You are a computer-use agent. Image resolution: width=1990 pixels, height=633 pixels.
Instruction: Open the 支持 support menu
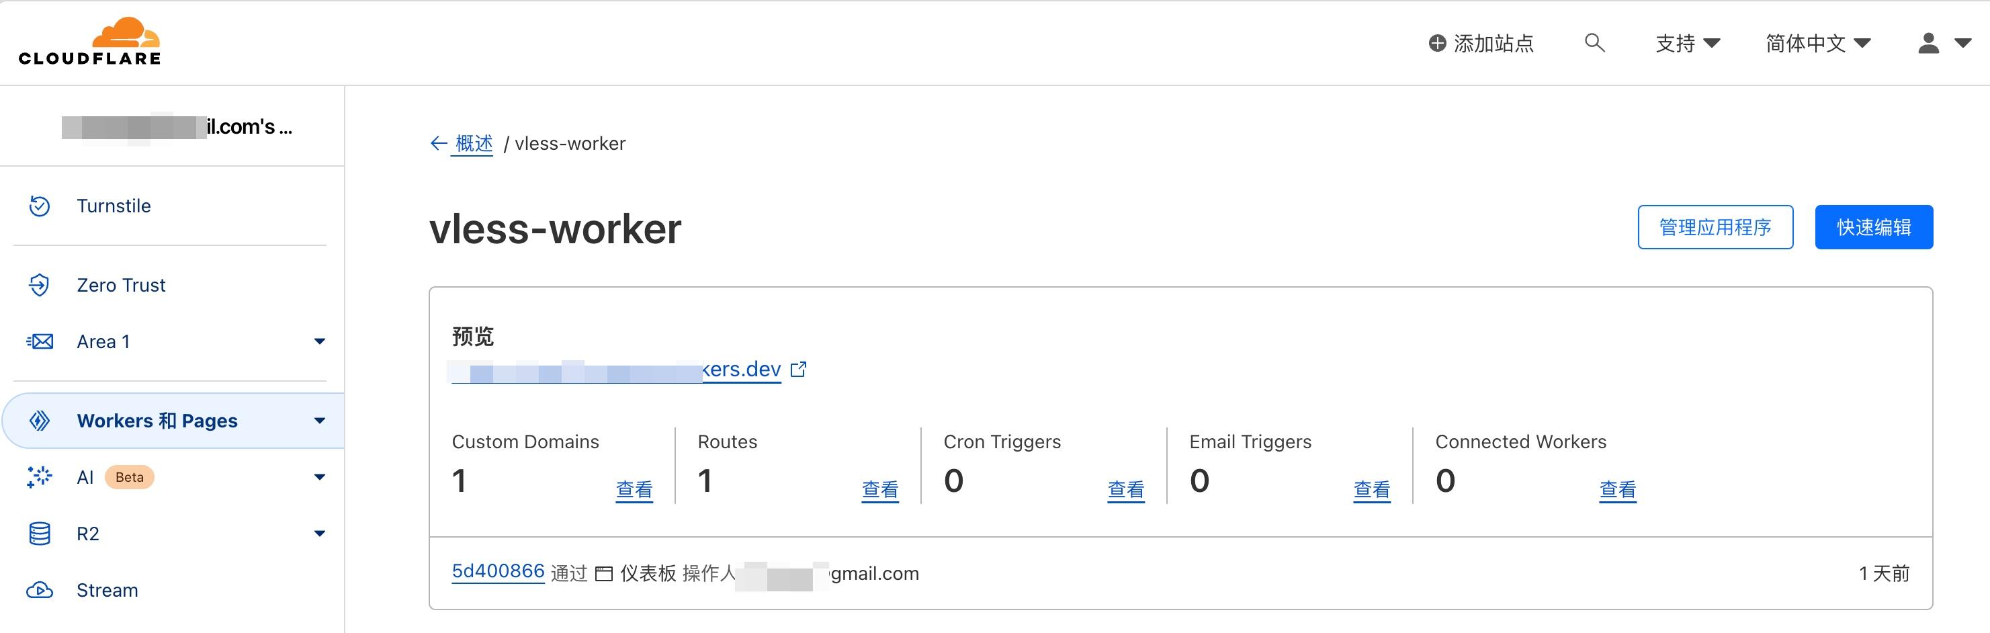coord(1688,43)
